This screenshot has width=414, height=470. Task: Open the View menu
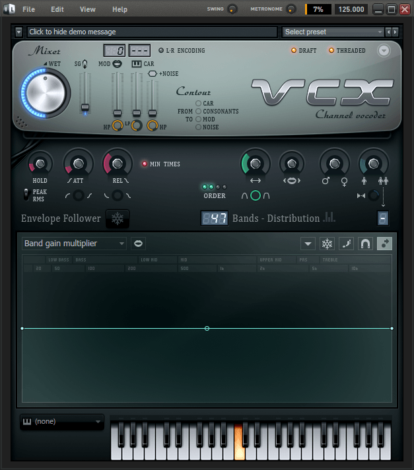coord(88,9)
